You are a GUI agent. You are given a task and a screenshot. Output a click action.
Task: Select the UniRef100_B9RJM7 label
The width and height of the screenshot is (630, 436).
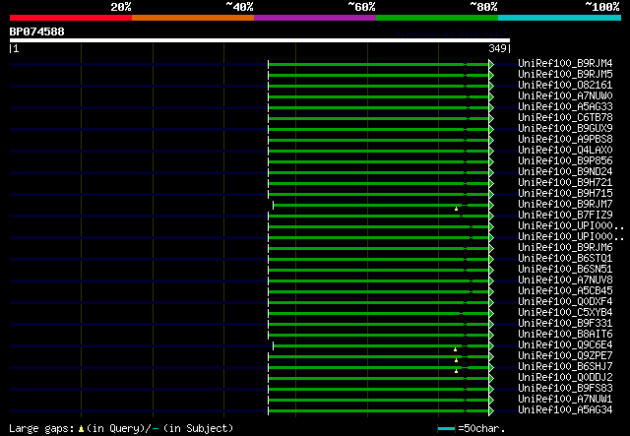565,205
